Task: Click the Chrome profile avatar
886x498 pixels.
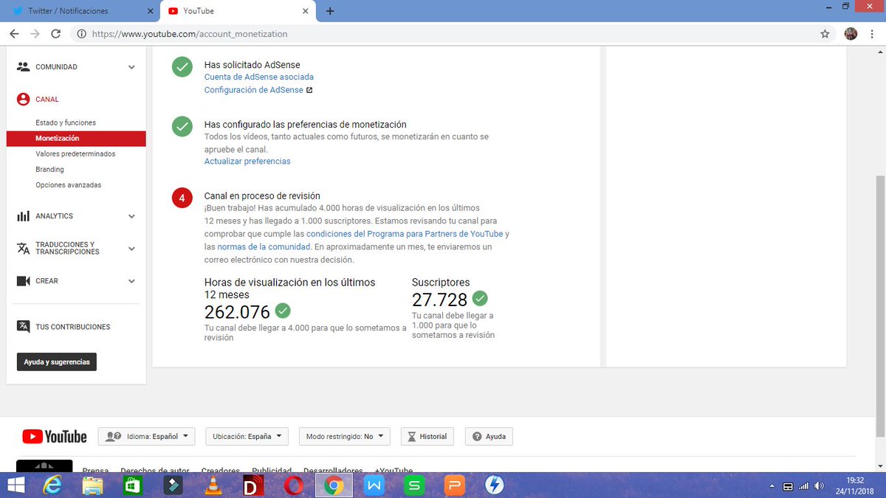Action: click(x=851, y=34)
